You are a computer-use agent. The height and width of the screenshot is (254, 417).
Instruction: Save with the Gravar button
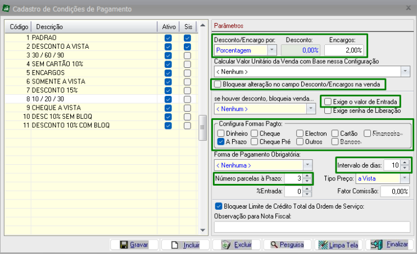[134, 244]
